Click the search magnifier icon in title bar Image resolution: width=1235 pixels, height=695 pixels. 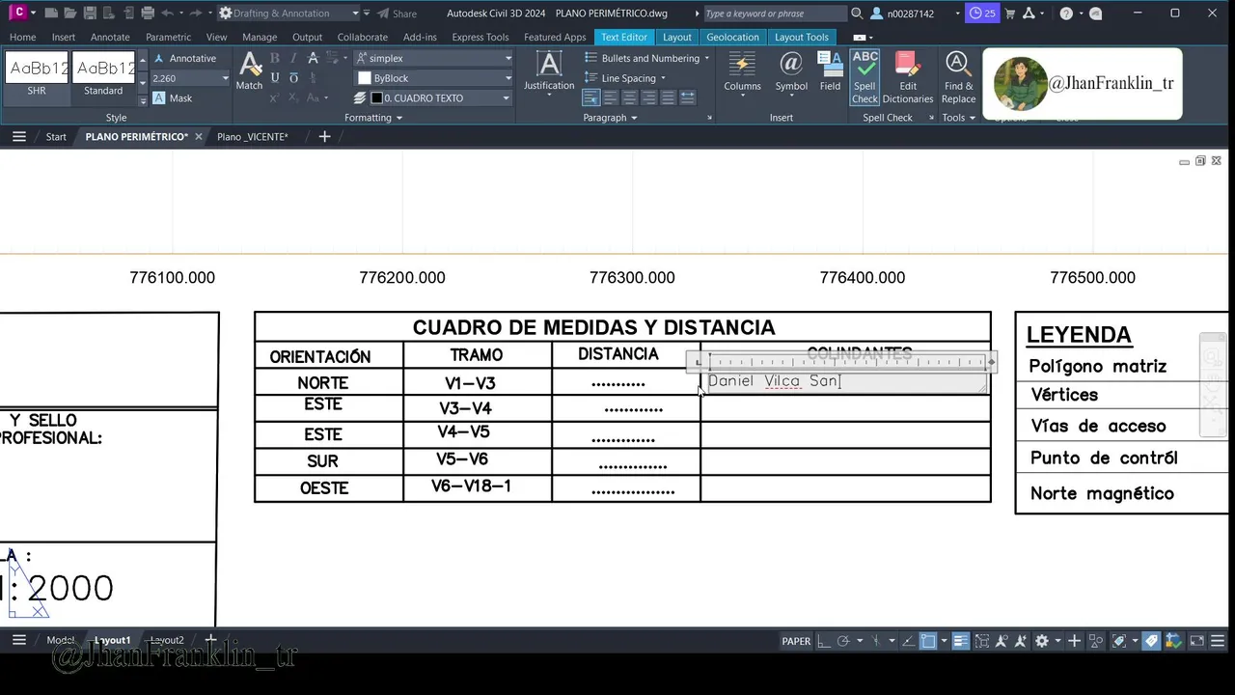(x=857, y=14)
